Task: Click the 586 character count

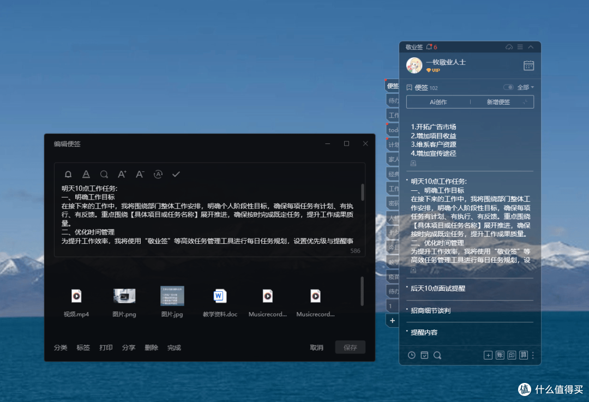Action: click(x=356, y=250)
